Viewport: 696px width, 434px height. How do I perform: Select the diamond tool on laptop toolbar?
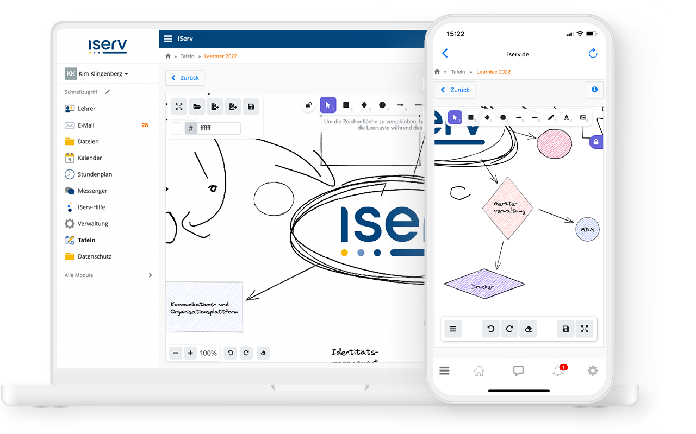point(364,105)
